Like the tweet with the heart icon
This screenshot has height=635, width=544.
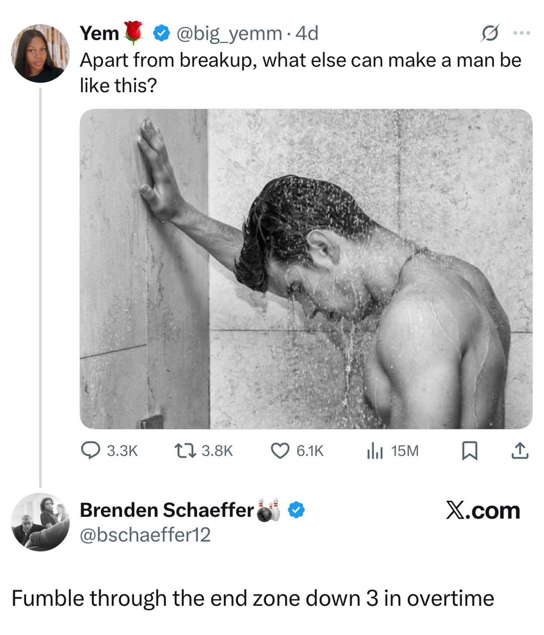pyautogui.click(x=279, y=450)
